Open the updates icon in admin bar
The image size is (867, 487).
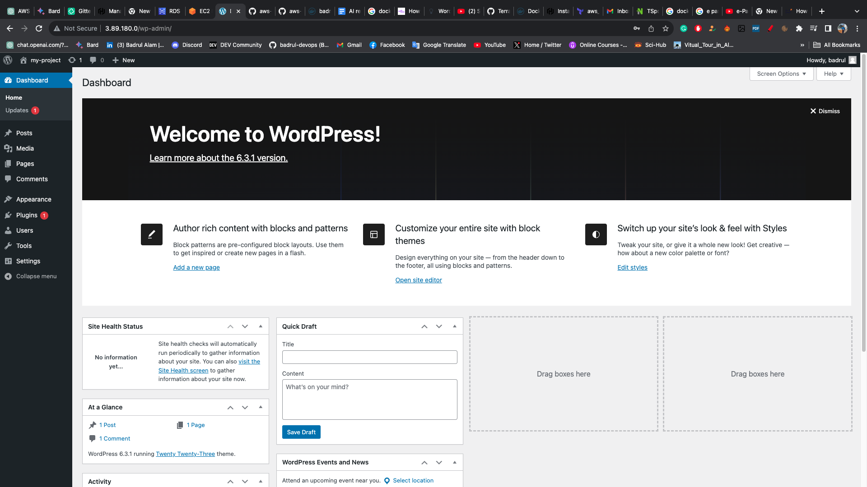(72, 60)
